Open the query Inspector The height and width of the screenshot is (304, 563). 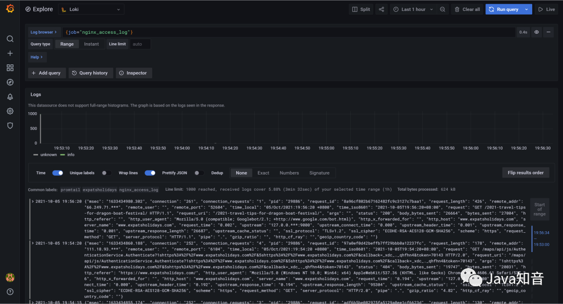pos(133,73)
